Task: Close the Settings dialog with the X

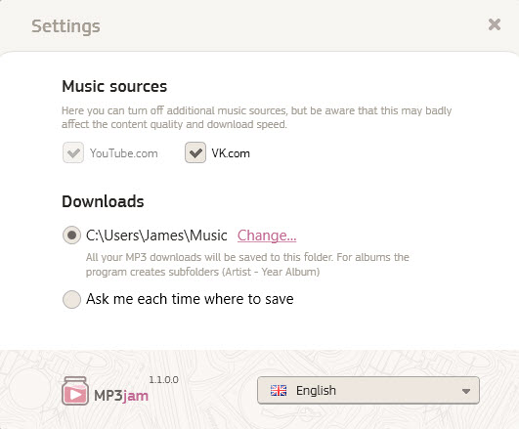Action: coord(495,24)
